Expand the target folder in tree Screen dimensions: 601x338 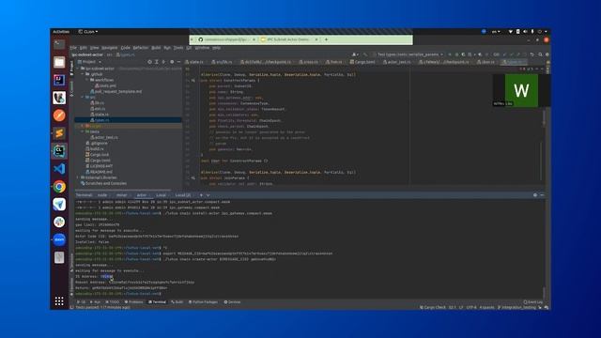click(82, 126)
